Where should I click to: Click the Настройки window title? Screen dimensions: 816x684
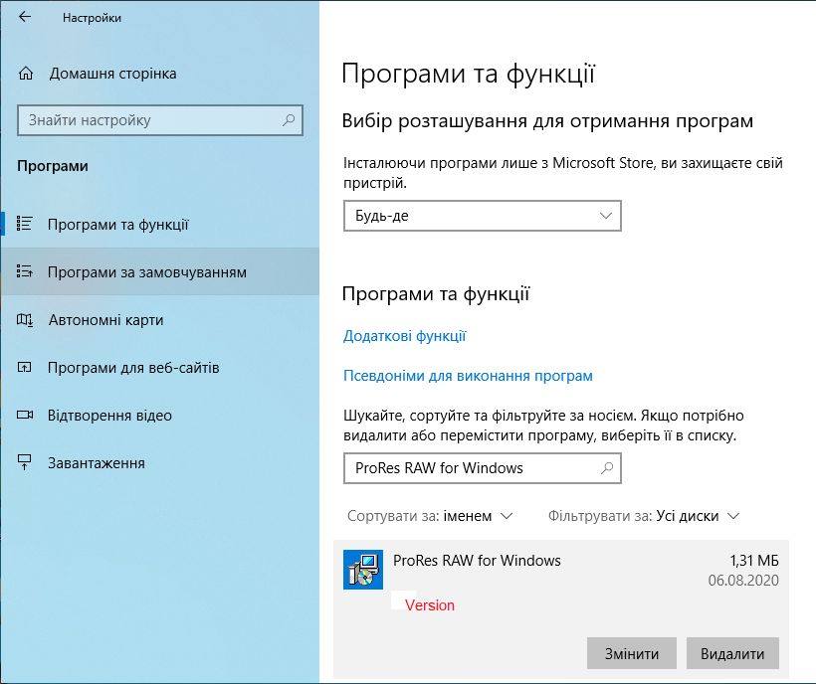click(x=92, y=18)
